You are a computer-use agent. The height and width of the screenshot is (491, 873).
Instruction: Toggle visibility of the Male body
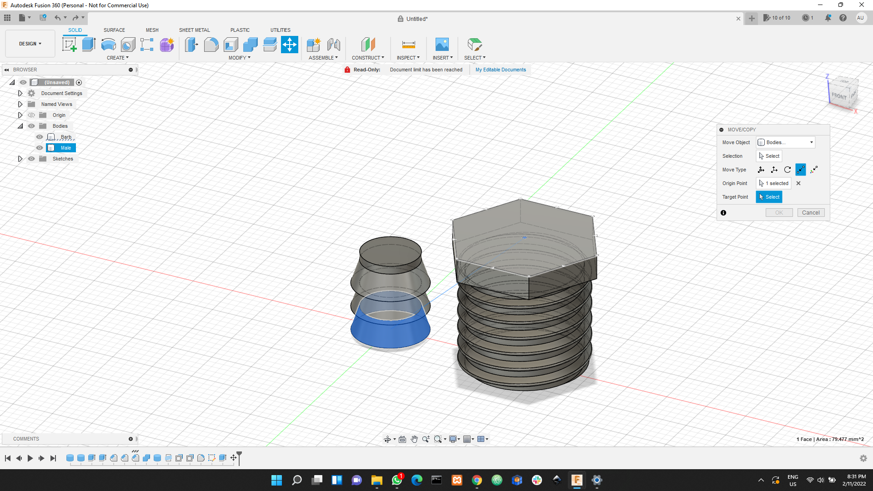click(x=40, y=148)
